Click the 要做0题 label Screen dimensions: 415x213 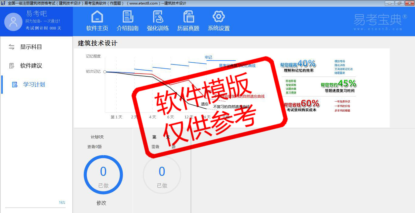(x=94, y=147)
